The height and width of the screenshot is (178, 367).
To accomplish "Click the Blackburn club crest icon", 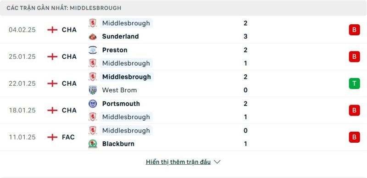I will (93, 144).
